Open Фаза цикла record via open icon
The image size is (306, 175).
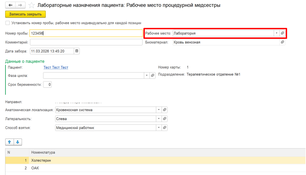click(153, 75)
